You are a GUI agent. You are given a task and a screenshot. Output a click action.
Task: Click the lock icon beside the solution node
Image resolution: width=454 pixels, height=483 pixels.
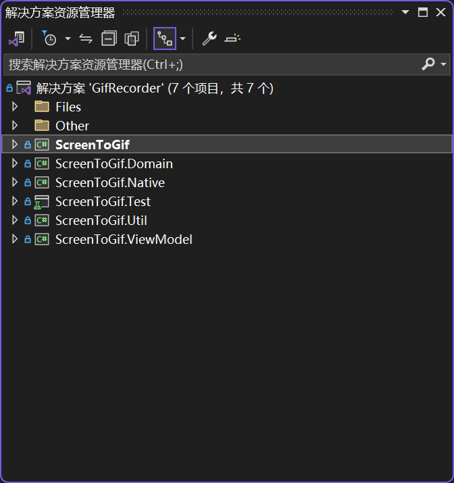pyautogui.click(x=9, y=88)
